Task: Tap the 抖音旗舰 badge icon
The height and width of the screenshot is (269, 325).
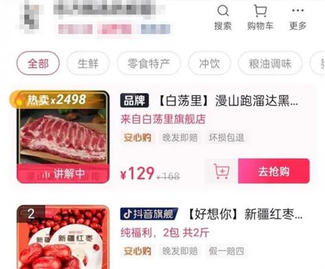Action: [x=149, y=214]
